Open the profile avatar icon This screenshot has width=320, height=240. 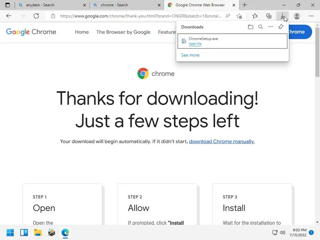tap(297, 16)
